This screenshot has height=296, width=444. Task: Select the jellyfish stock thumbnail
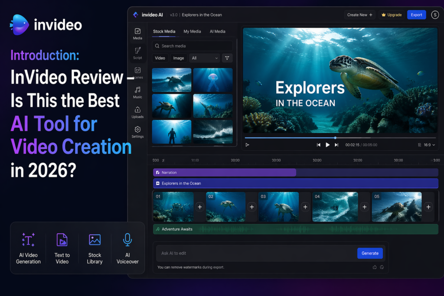tap(212, 80)
